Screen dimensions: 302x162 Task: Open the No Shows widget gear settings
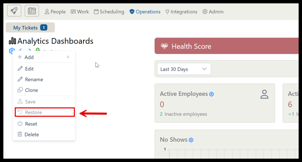[x=191, y=140]
